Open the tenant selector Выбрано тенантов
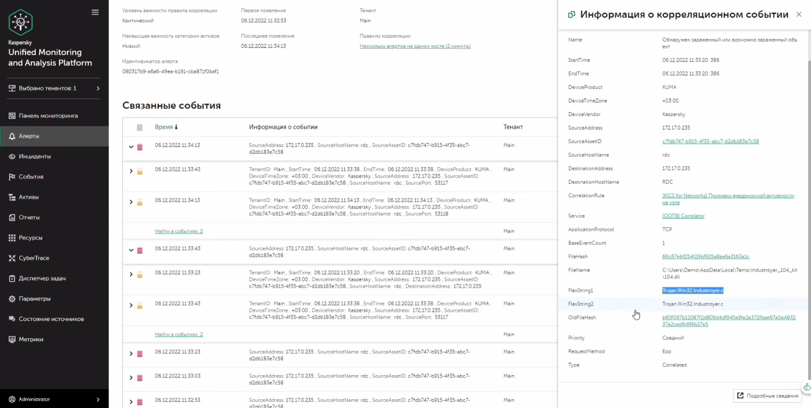This screenshot has width=811, height=408. point(54,89)
